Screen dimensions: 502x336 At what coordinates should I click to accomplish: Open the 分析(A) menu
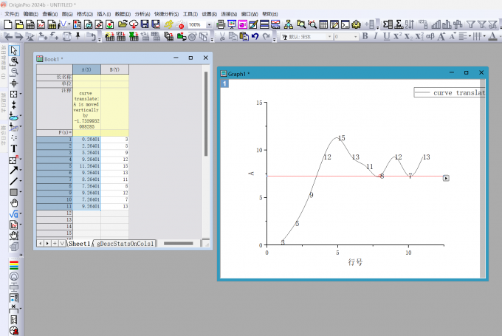[142, 14]
